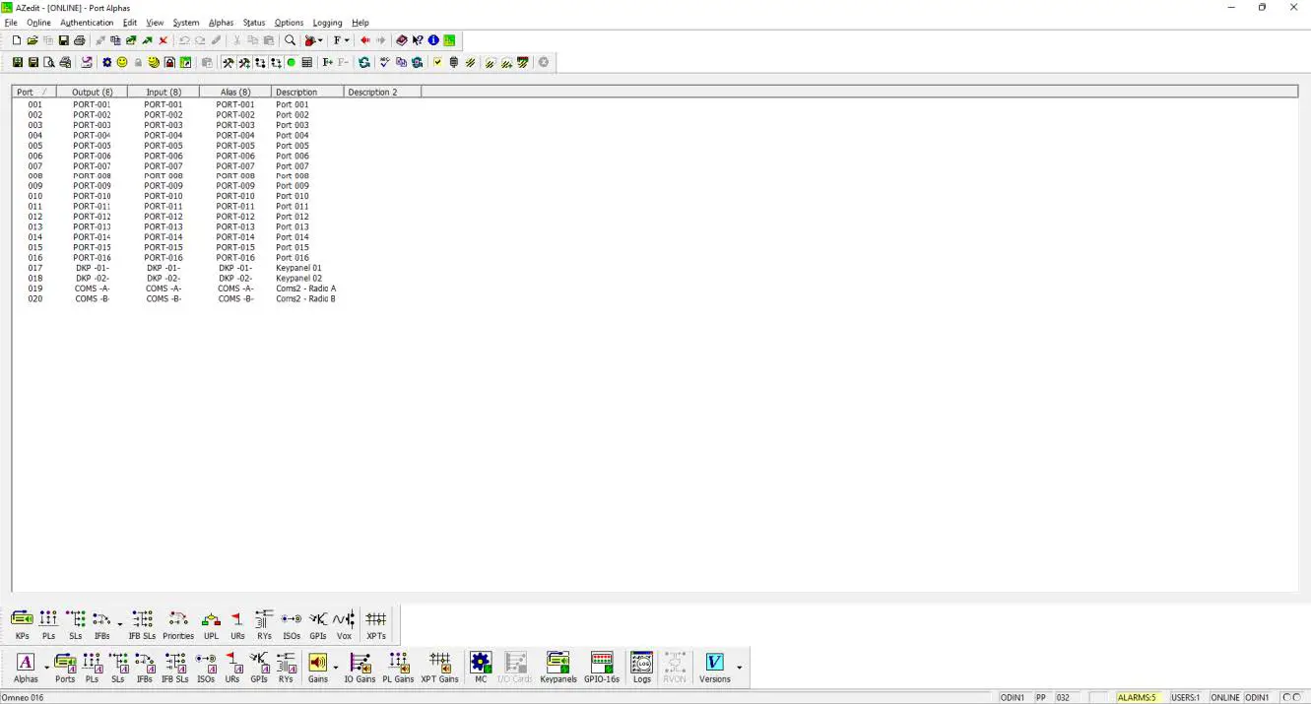The width and height of the screenshot is (1311, 704).
Task: Open the Online menu
Action: click(x=38, y=23)
